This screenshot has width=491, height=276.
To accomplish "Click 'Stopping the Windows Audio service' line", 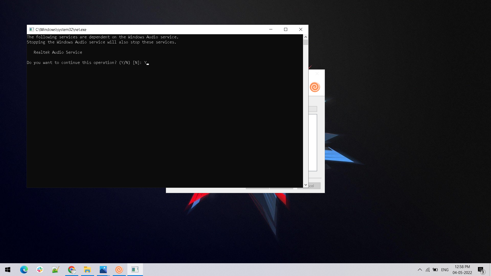I will click(x=102, y=42).
